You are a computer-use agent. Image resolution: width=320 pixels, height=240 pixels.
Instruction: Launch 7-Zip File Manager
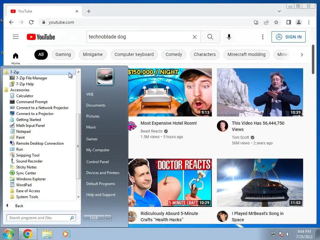(x=32, y=78)
